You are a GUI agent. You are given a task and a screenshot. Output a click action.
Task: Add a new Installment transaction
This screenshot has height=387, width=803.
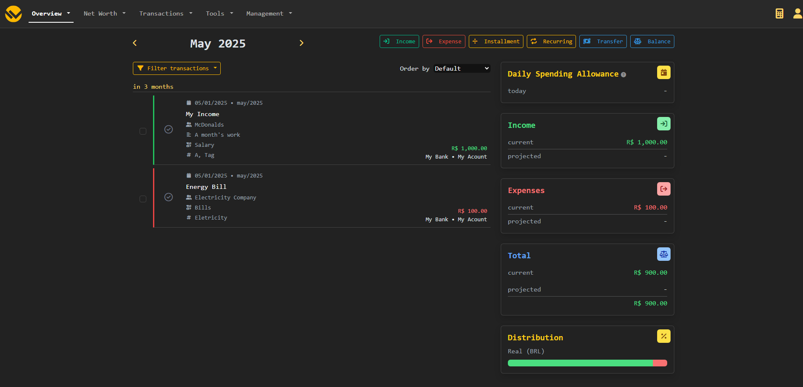tap(496, 42)
